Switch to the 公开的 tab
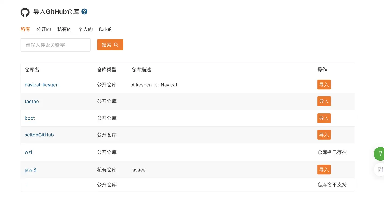This screenshot has width=384, height=210. coord(44,29)
